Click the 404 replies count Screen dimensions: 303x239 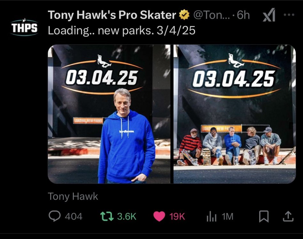74,217
